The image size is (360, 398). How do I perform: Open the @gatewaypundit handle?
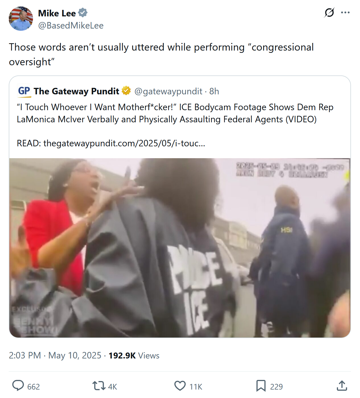(x=168, y=91)
